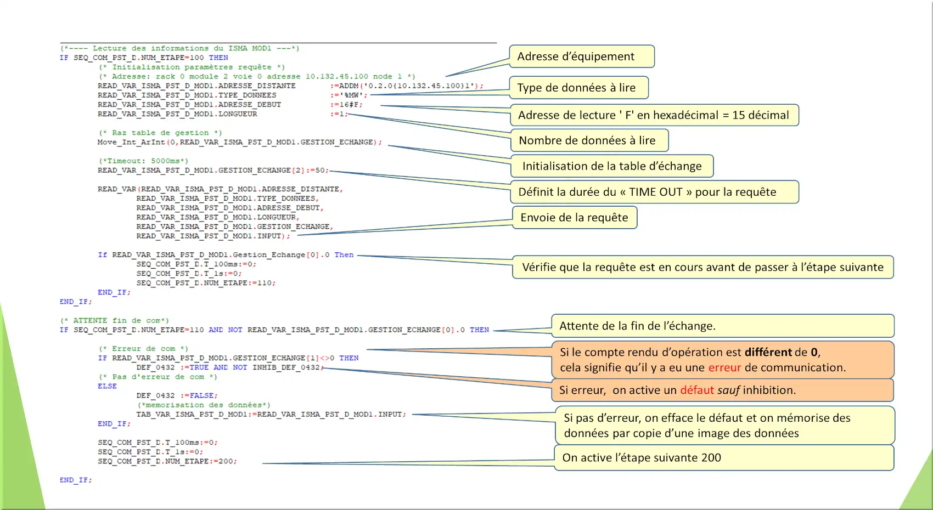Click the 'Définit la durée du TIME OUT' callout
The width and height of the screenshot is (933, 510).
[x=654, y=192]
